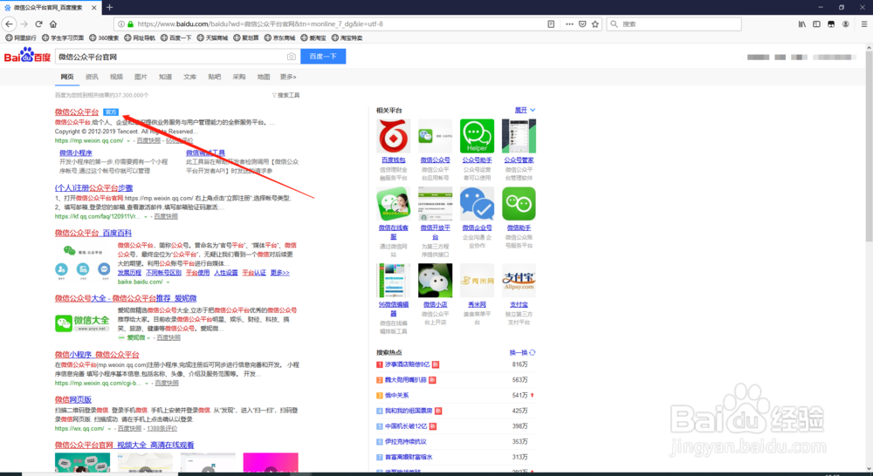Click the 百度一下 search button

323,56
